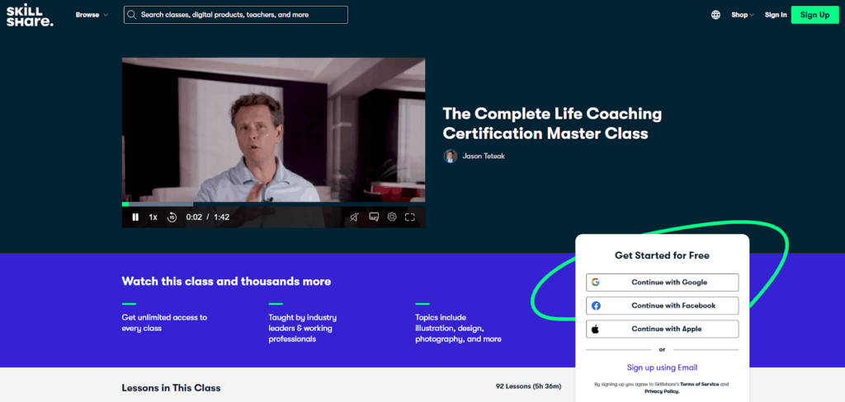This screenshot has height=402, width=845.
Task: Open the Privacy Policy link
Action: tap(662, 391)
